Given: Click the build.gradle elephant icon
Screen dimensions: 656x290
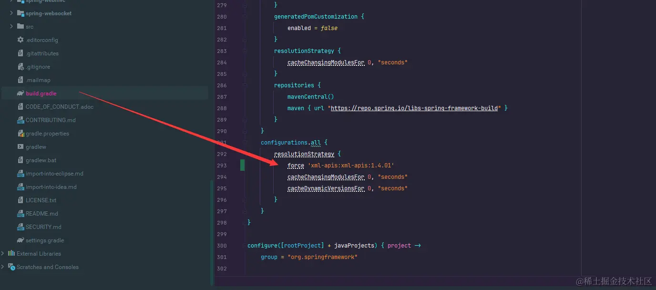Looking at the screenshot, I should coord(20,93).
